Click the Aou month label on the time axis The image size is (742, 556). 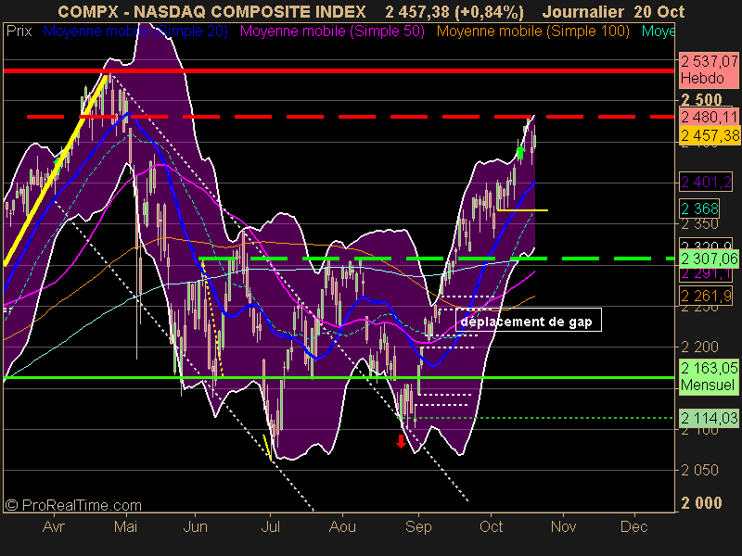pyautogui.click(x=342, y=526)
